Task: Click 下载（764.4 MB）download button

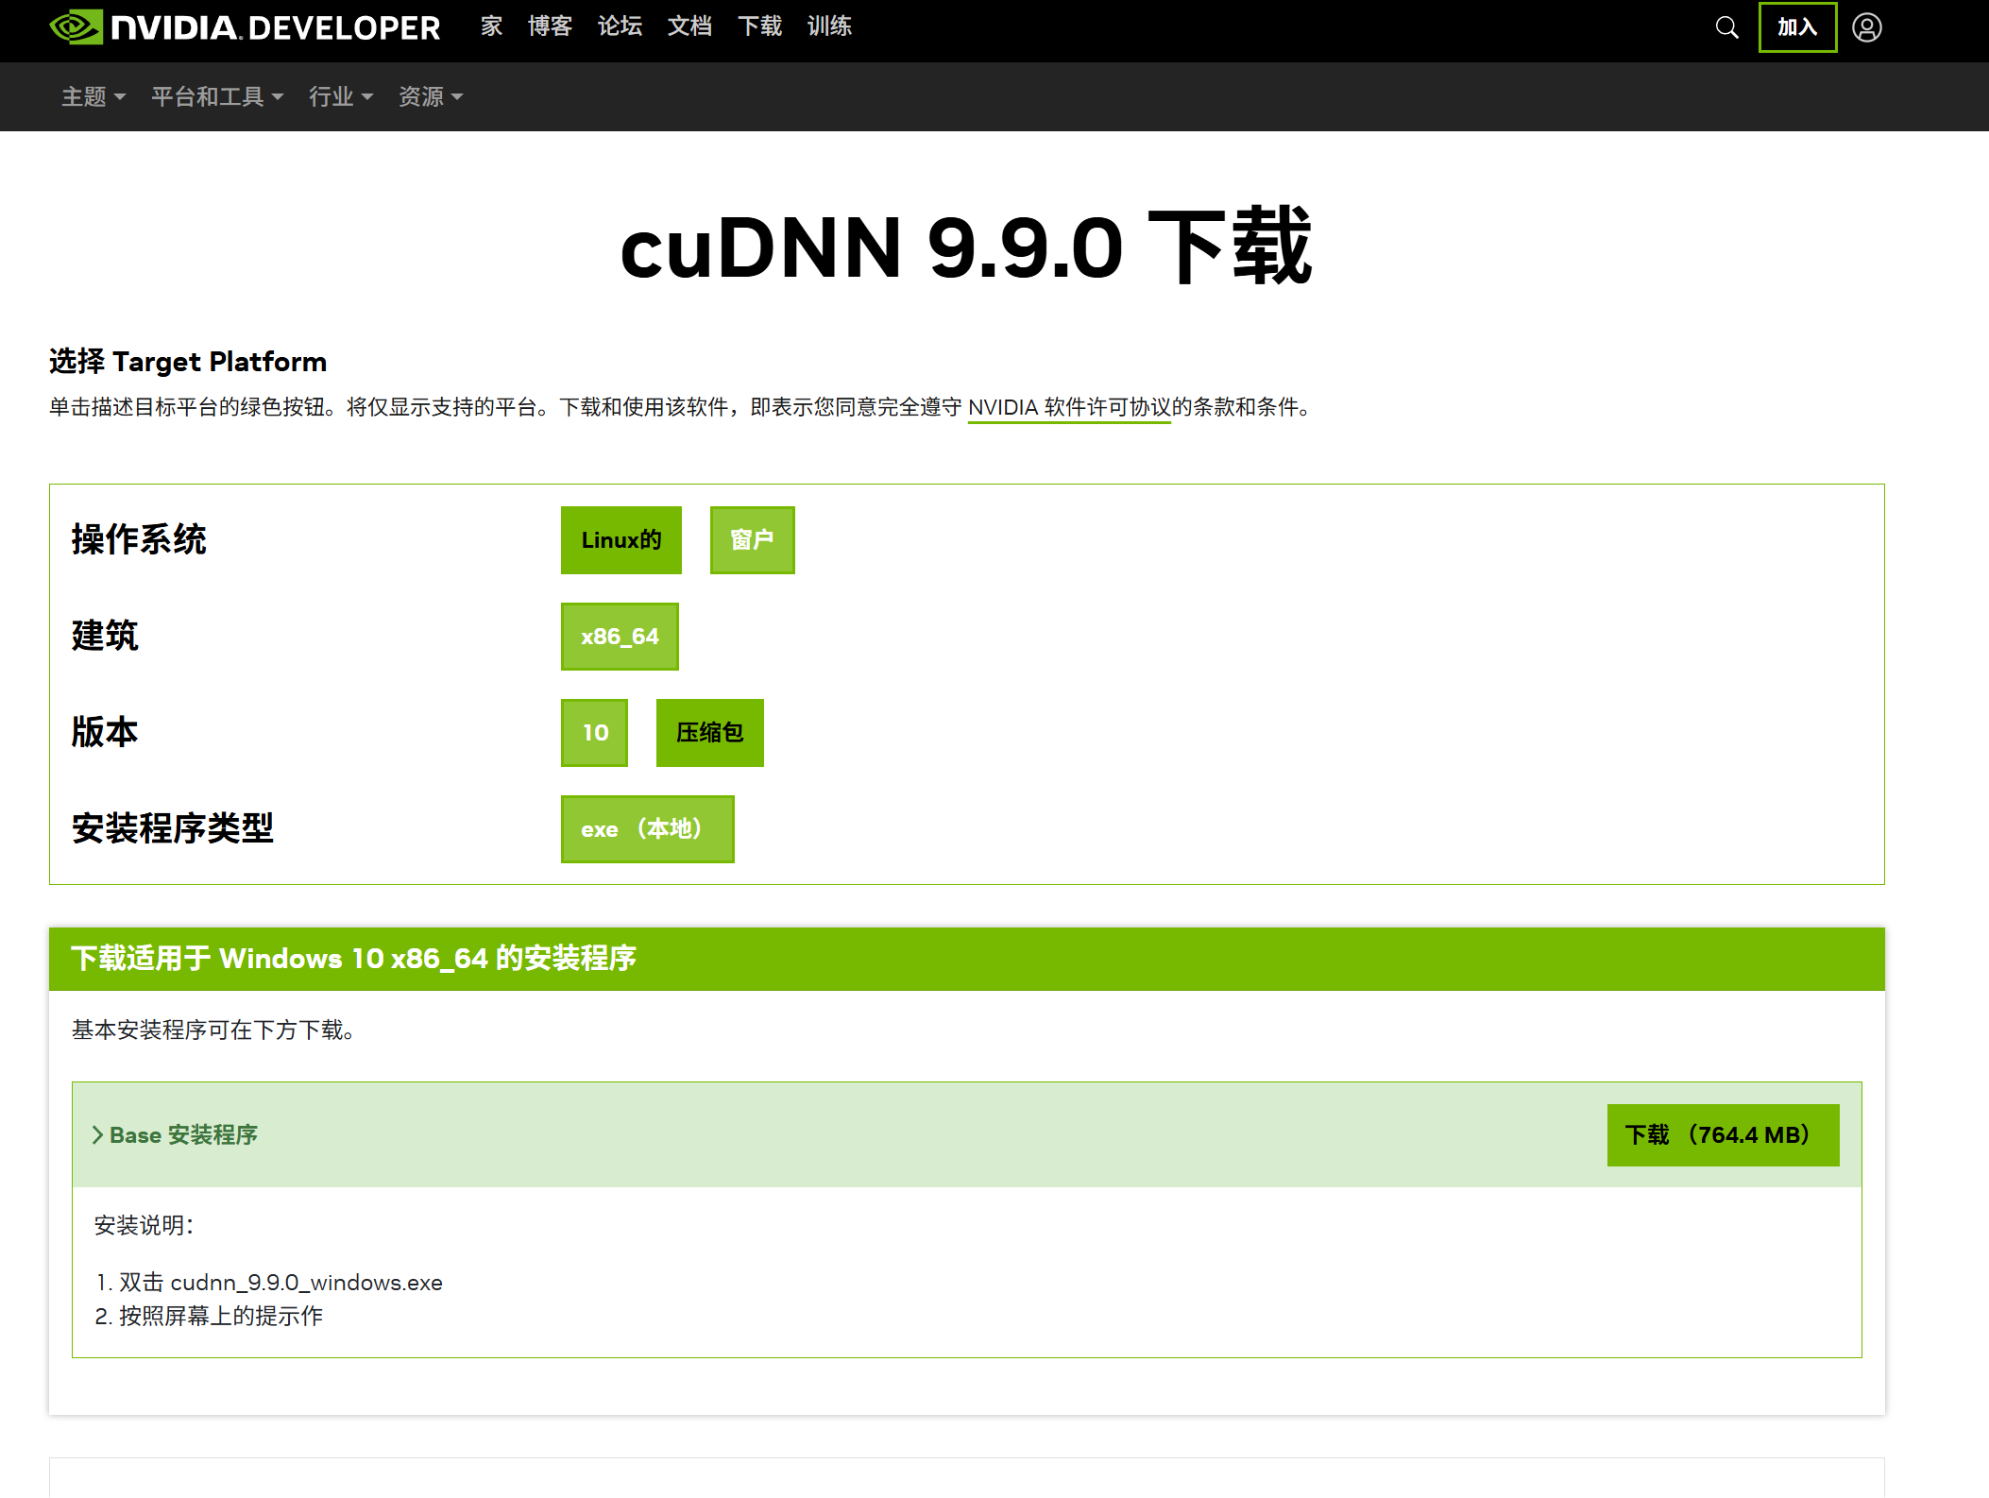Action: click(1723, 1134)
